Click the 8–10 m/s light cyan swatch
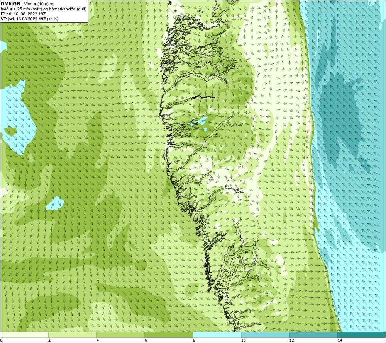The height and width of the screenshot is (343, 386). [x=217, y=335]
